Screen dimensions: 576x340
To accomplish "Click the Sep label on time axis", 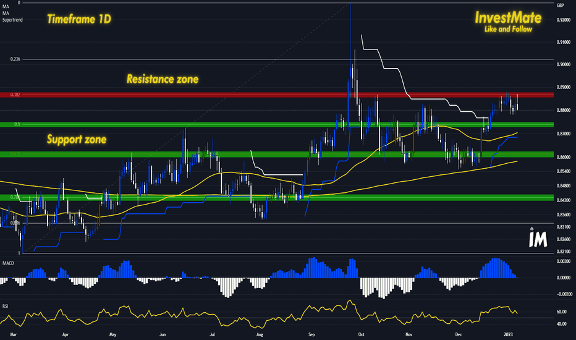I will pyautogui.click(x=311, y=335).
